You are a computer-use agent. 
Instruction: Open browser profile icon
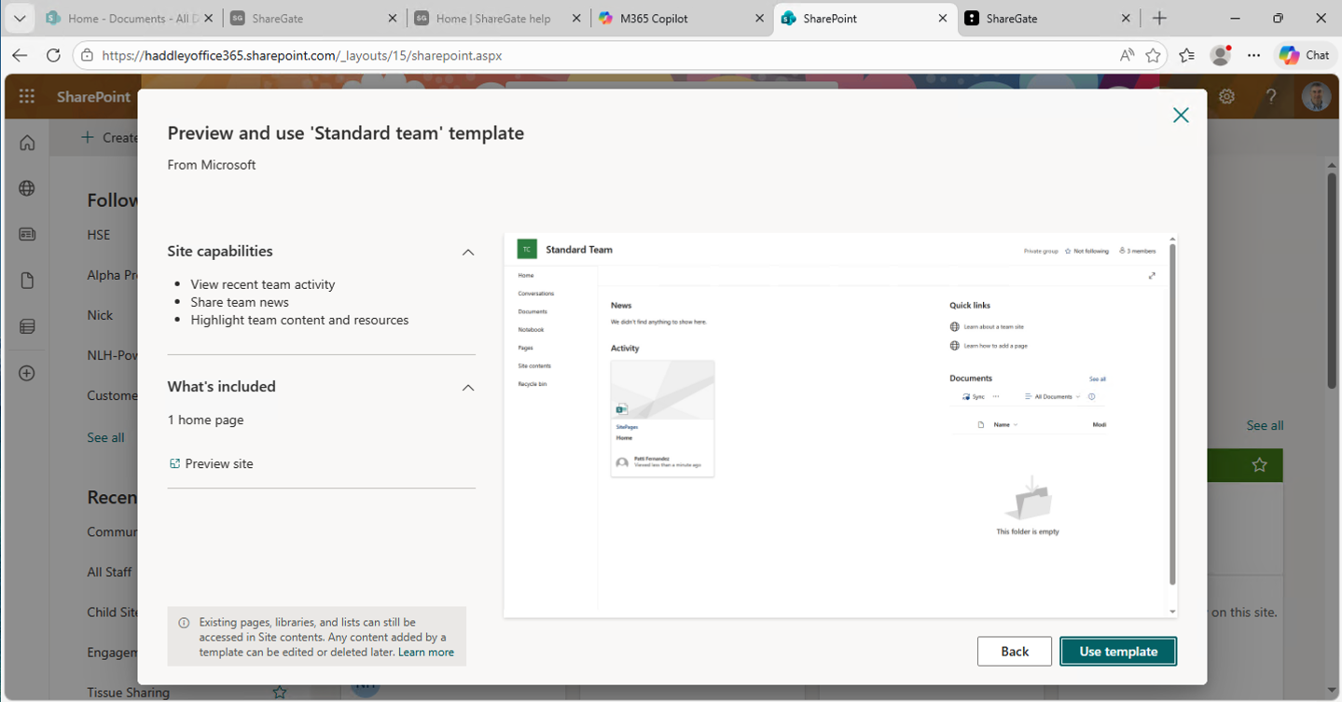coord(1220,56)
